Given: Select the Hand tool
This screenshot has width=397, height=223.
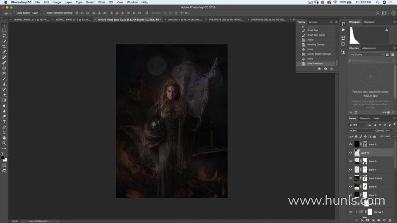Looking at the screenshot, I should tap(4, 138).
